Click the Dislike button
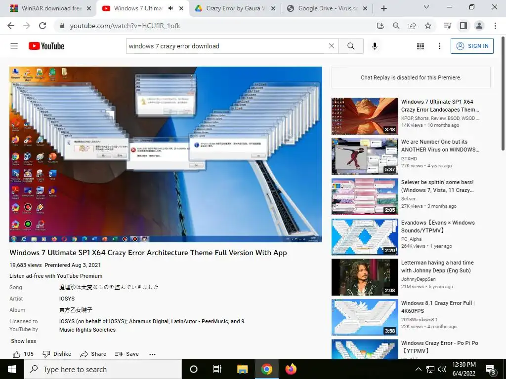 [x=57, y=354]
